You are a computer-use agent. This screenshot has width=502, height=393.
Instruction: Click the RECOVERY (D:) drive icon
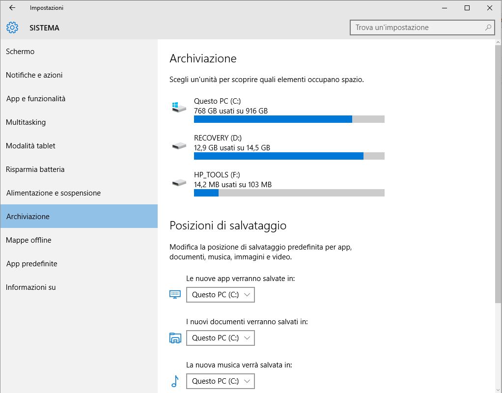[x=179, y=145]
